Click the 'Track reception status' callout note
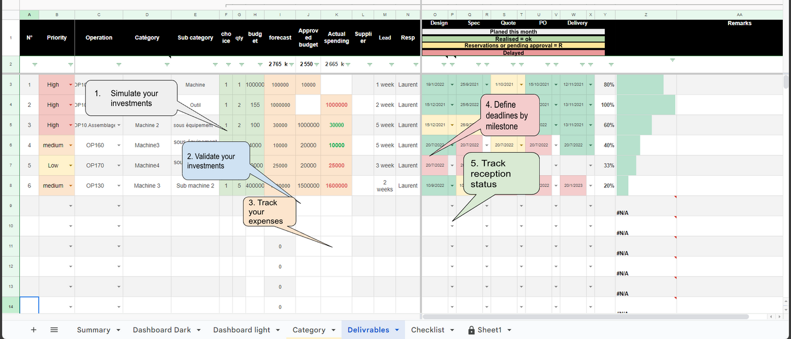The height and width of the screenshot is (339, 791). 501,173
